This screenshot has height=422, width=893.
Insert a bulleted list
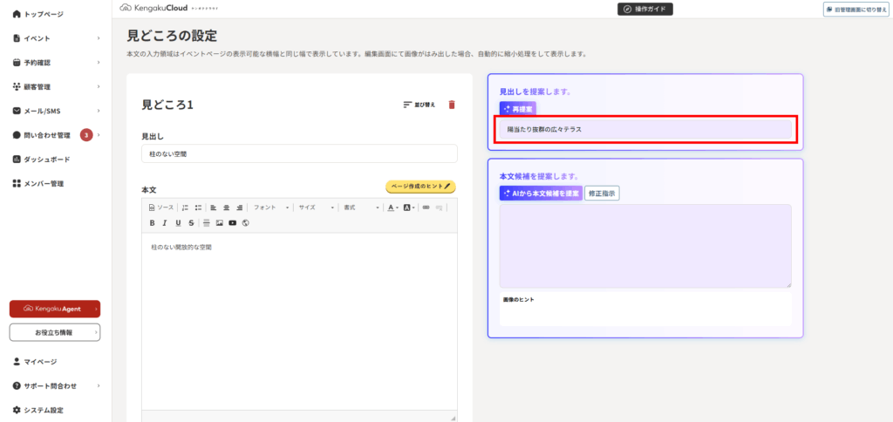[x=198, y=208]
